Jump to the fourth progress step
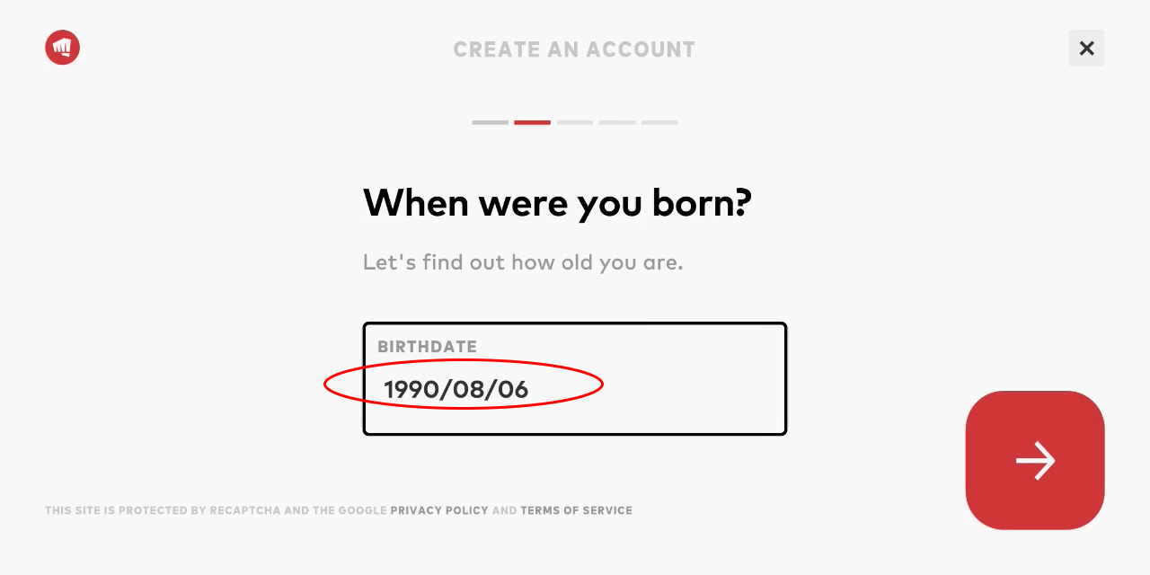This screenshot has height=575, width=1150. point(617,122)
